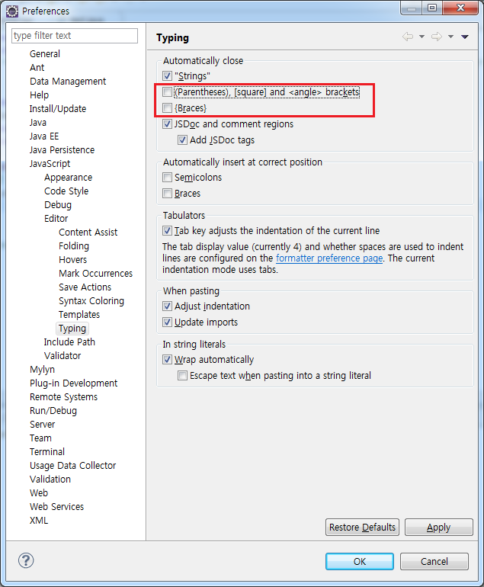Toggle Wrap automatically in string literals

(x=168, y=360)
